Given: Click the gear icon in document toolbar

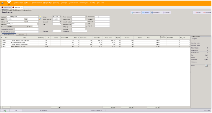Looking at the screenshot, I should tap(164, 12).
